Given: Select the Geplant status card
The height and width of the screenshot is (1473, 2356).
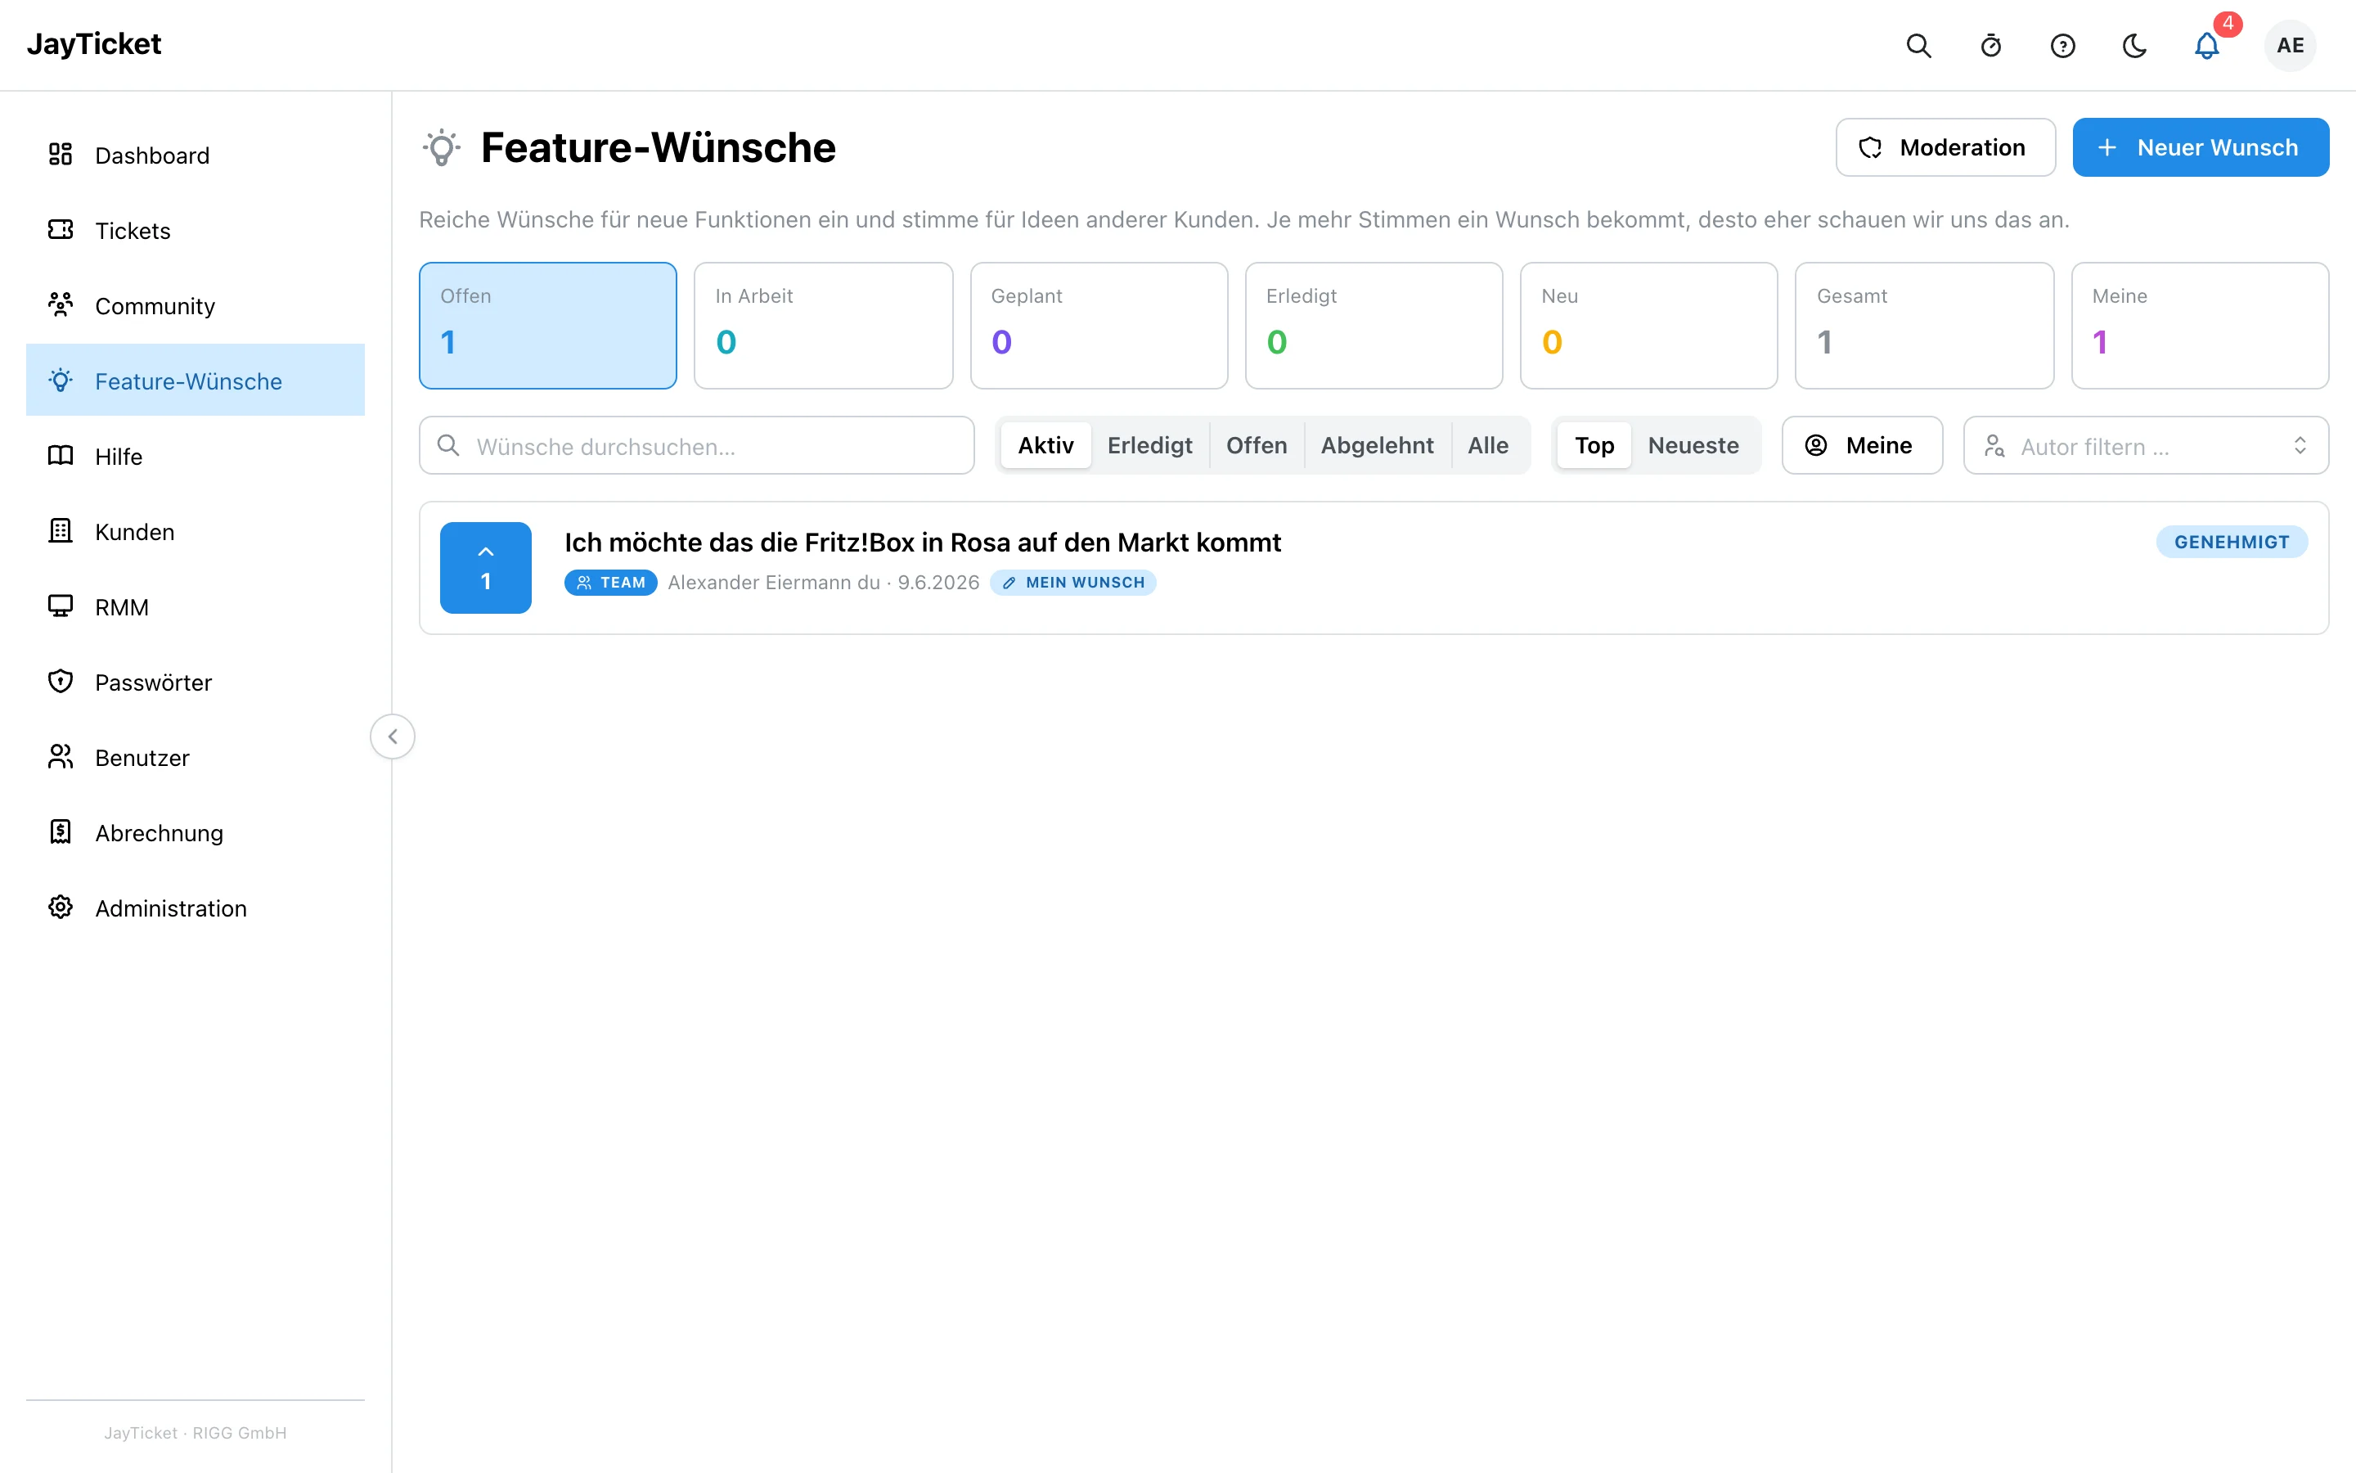Looking at the screenshot, I should pos(1099,326).
